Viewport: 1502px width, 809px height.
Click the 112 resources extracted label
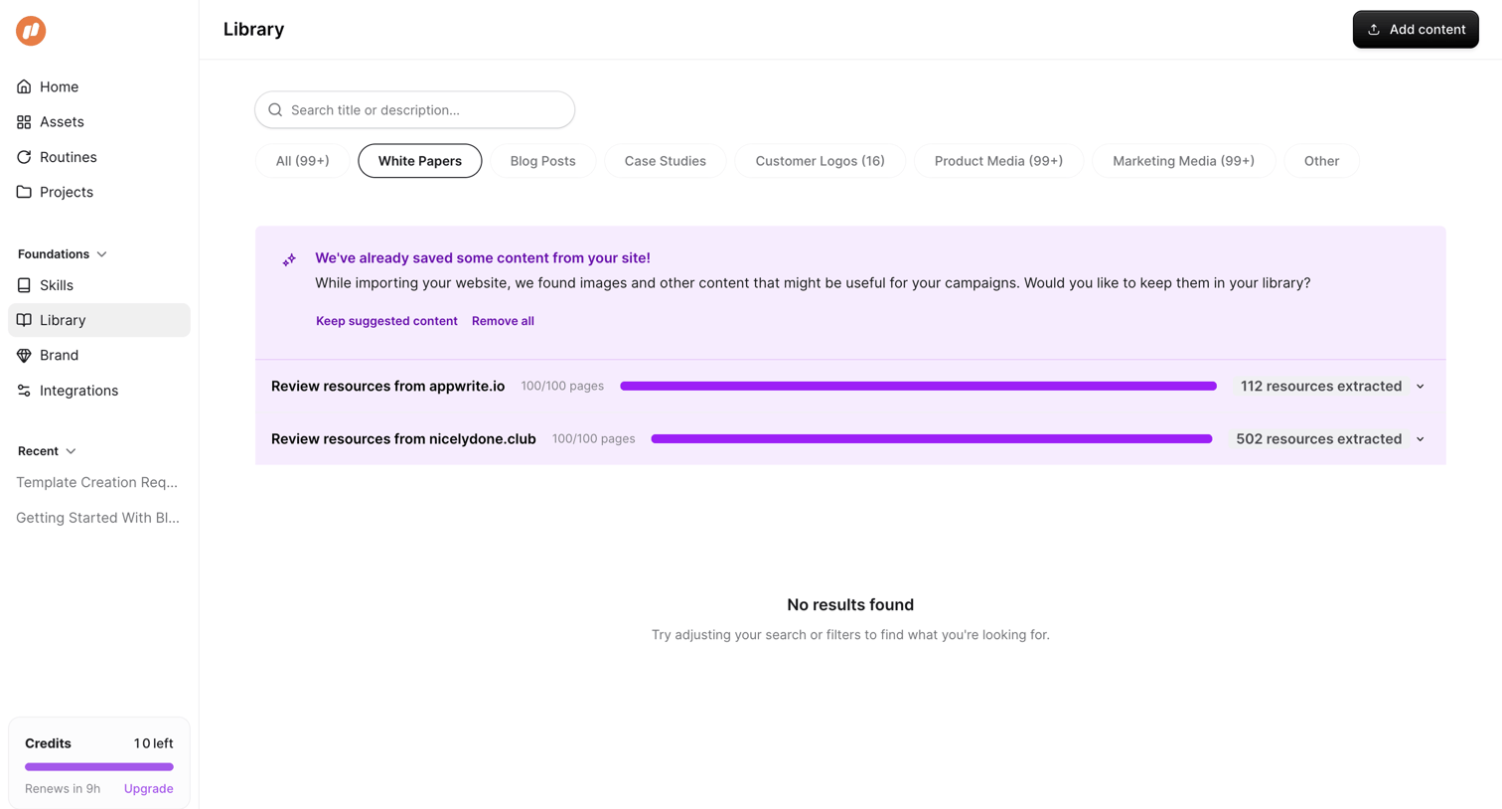1321,387
